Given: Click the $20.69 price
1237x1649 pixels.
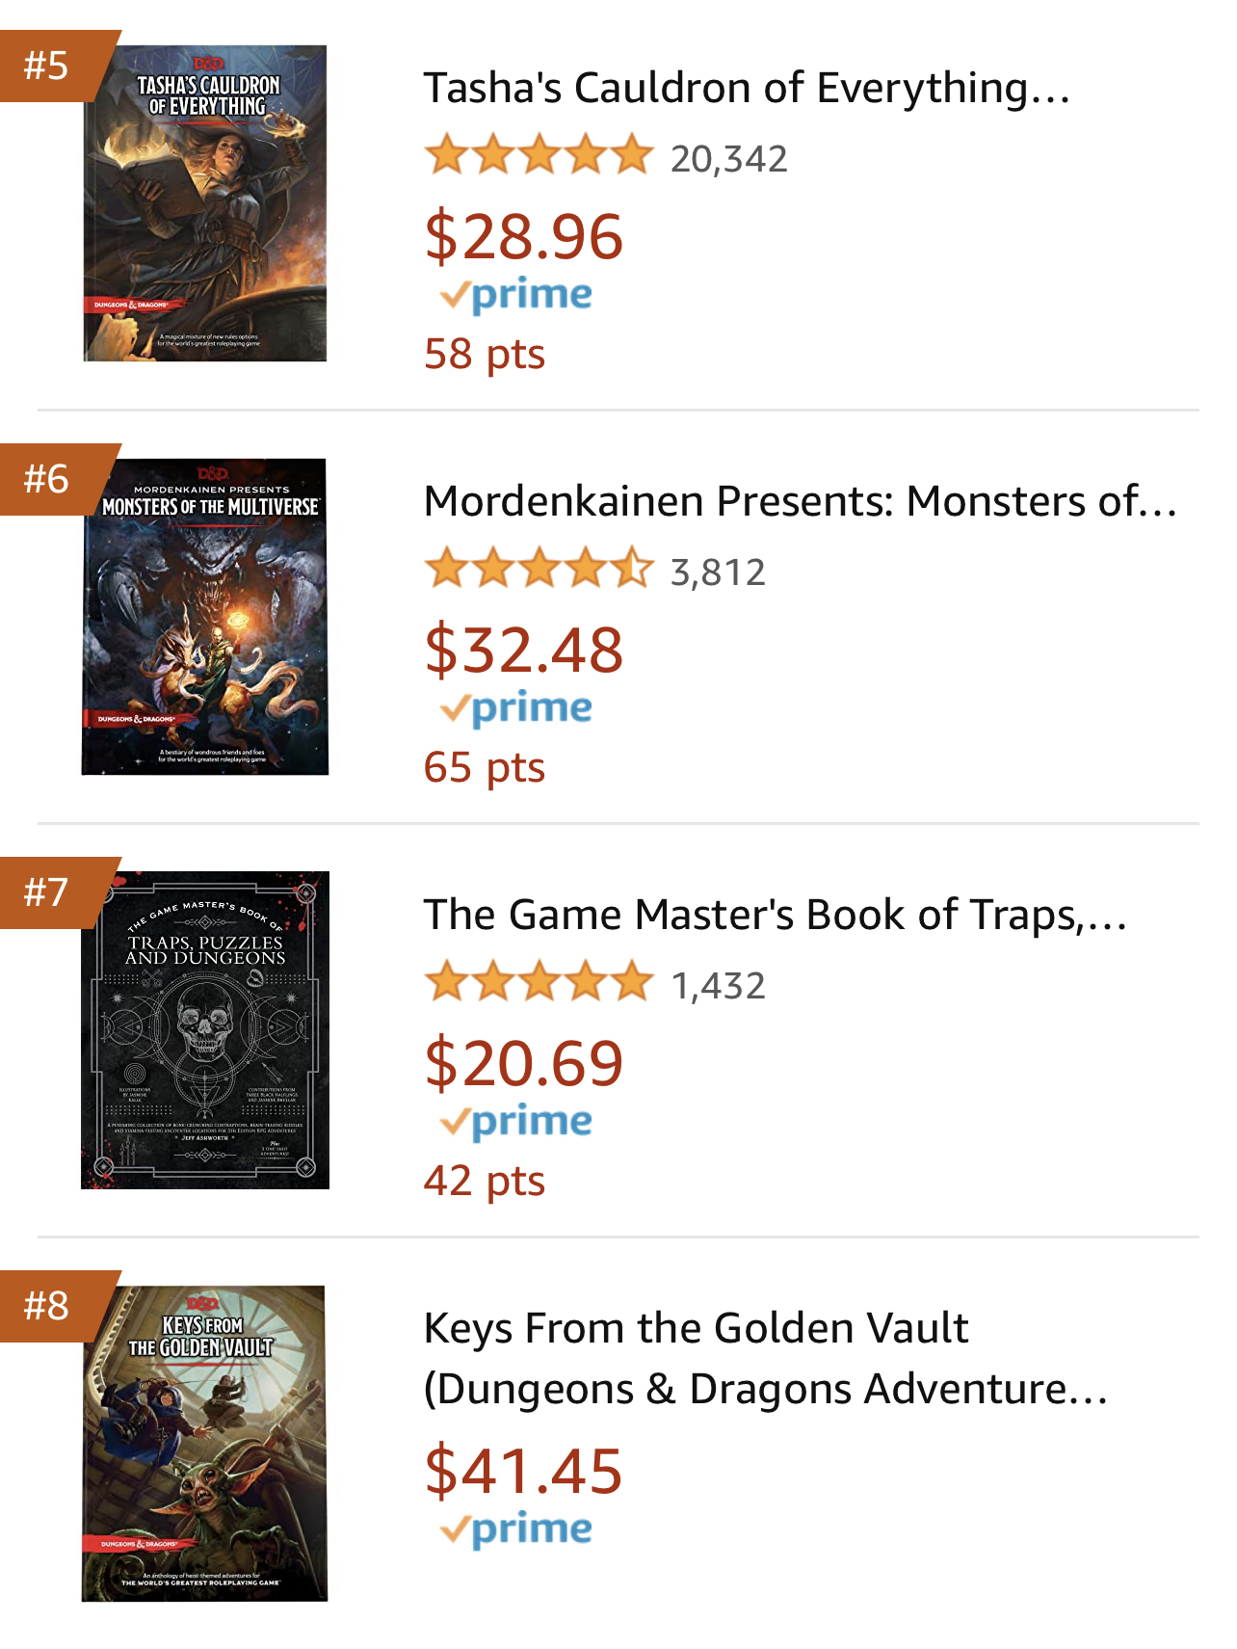Looking at the screenshot, I should coord(524,1064).
